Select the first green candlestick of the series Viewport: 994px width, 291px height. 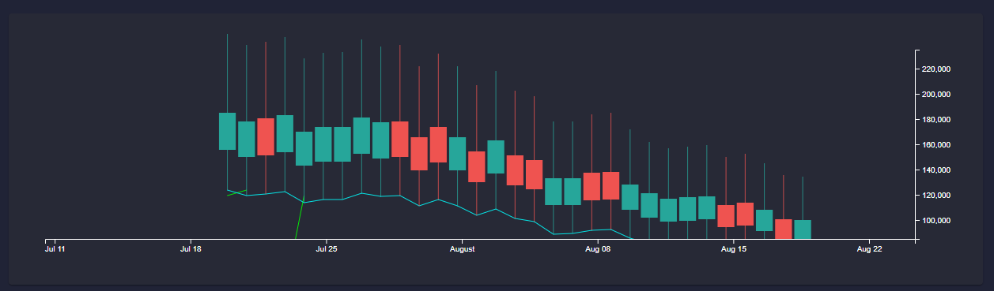[227, 131]
